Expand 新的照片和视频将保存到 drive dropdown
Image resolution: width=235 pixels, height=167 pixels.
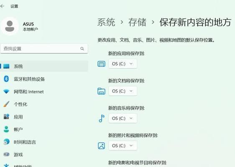pos(123,146)
